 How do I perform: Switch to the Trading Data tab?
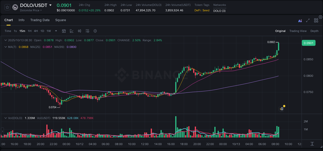click(x=40, y=20)
